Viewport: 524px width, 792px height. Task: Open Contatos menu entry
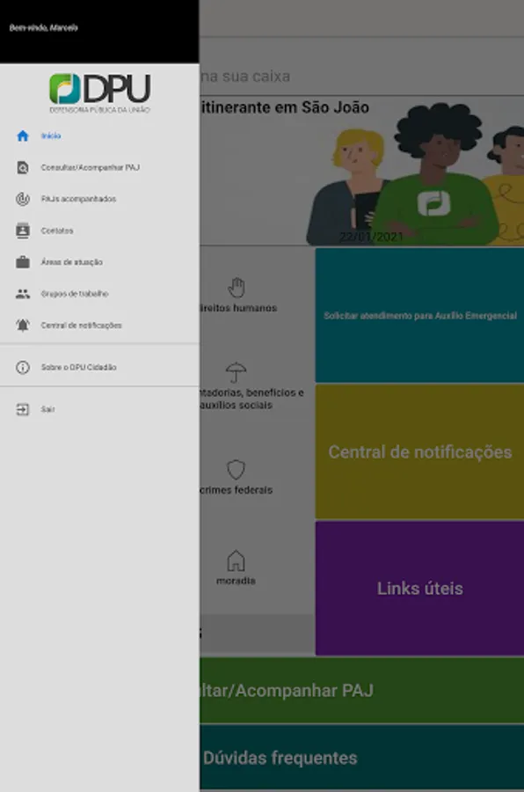99,231
